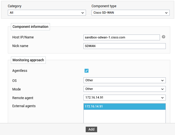Click the Add button
The image size is (175, 135).
pos(91,129)
